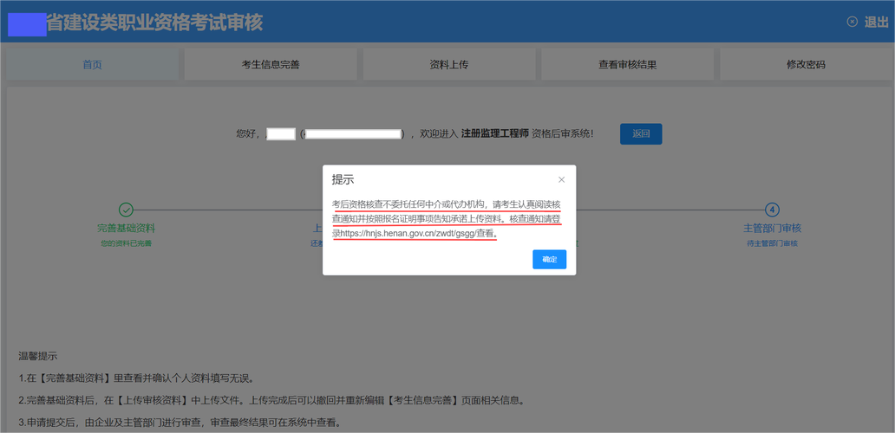Click the 确定 button in dialog
Image resolution: width=895 pixels, height=433 pixels.
(x=549, y=259)
